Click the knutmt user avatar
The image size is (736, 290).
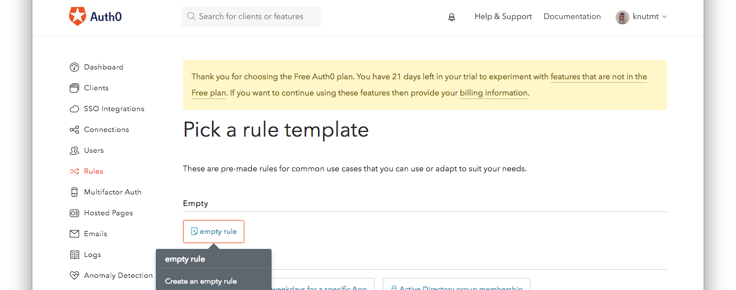point(623,17)
